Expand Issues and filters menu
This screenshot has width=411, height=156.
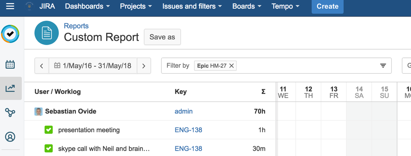tap(192, 6)
